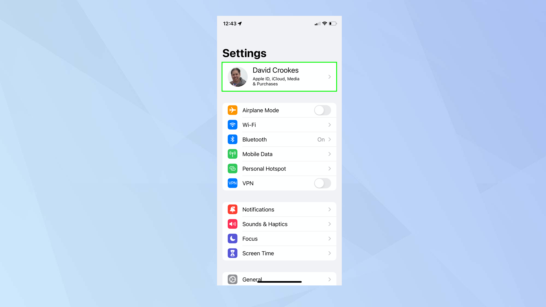Open Sounds & Haptics settings

[279, 224]
